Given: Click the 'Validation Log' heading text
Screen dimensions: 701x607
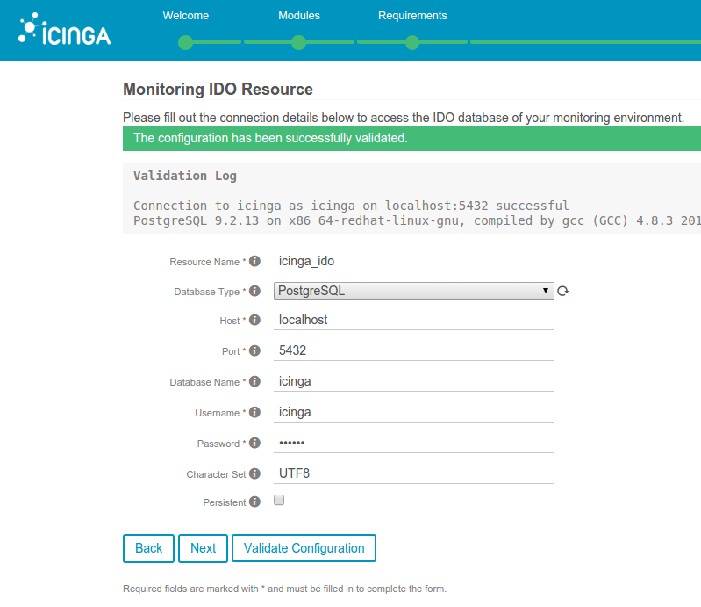Looking at the screenshot, I should (185, 176).
